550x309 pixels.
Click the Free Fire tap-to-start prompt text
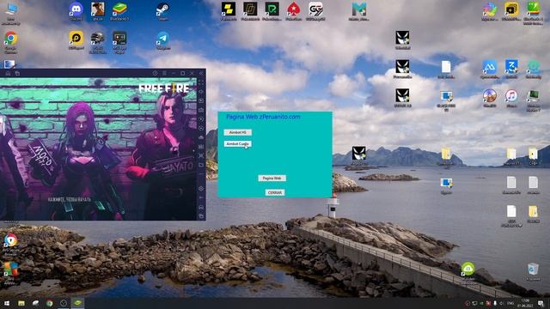pos(70,199)
